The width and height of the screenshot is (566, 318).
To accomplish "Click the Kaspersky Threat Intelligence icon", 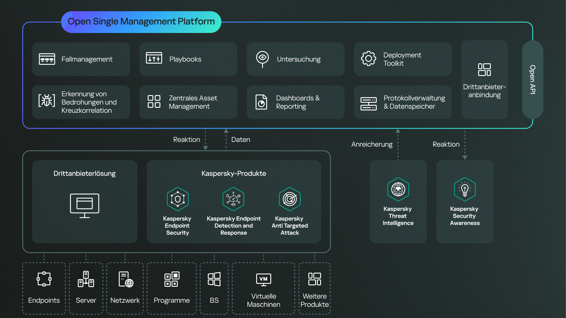I will [398, 189].
